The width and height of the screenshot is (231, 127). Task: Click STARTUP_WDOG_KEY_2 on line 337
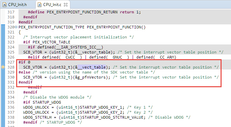click(x=101, y=112)
